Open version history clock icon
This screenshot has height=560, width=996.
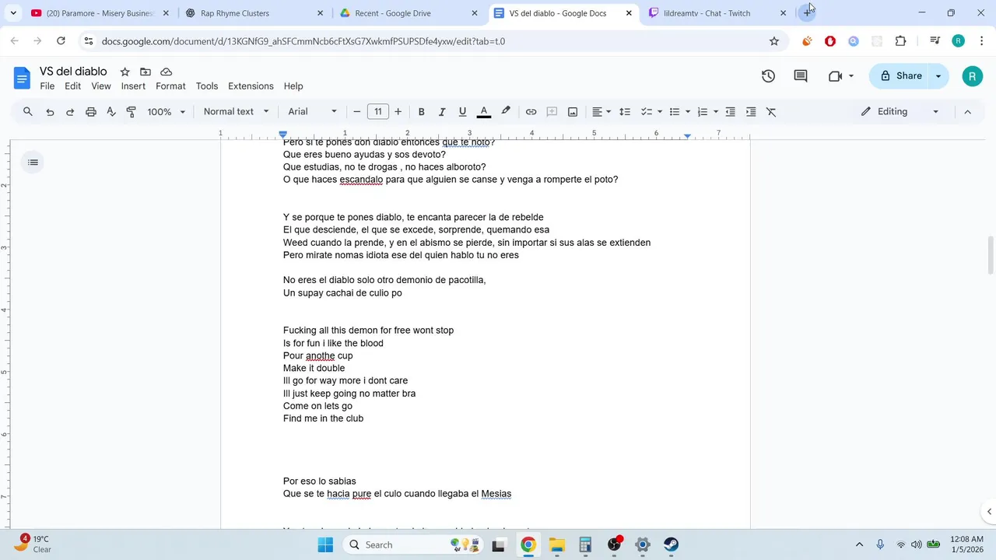[768, 75]
